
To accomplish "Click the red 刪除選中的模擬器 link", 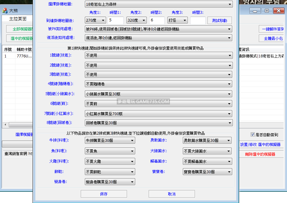I will (x=260, y=154).
